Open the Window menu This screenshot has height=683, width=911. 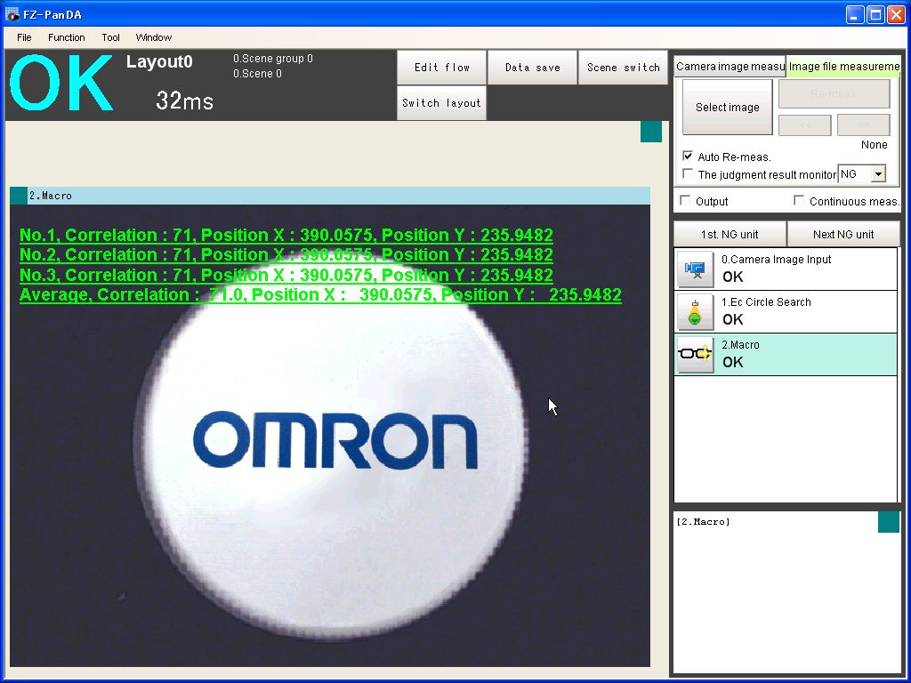(153, 37)
